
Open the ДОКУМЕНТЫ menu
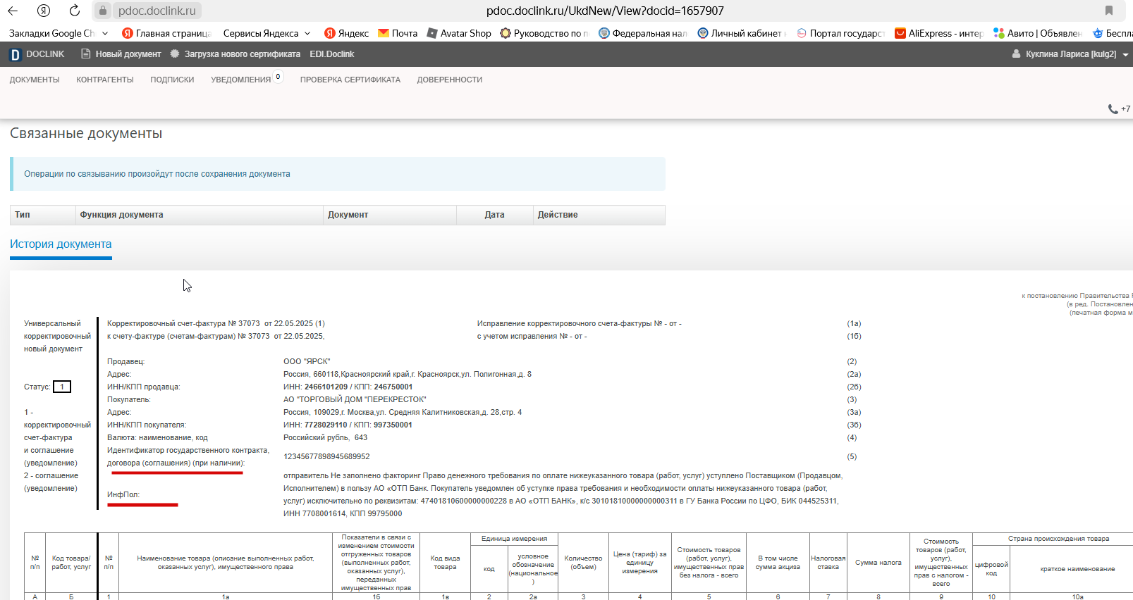click(x=35, y=80)
